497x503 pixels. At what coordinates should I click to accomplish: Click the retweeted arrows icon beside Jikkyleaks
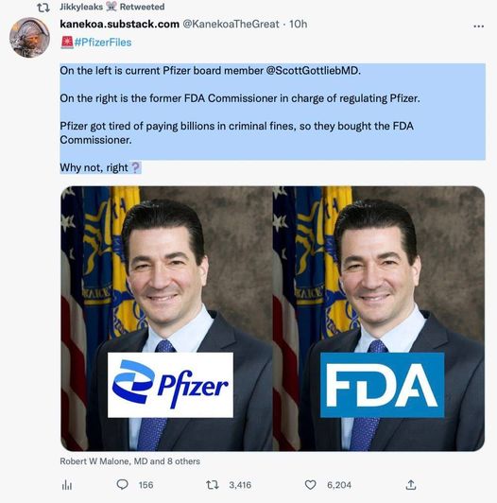43,7
